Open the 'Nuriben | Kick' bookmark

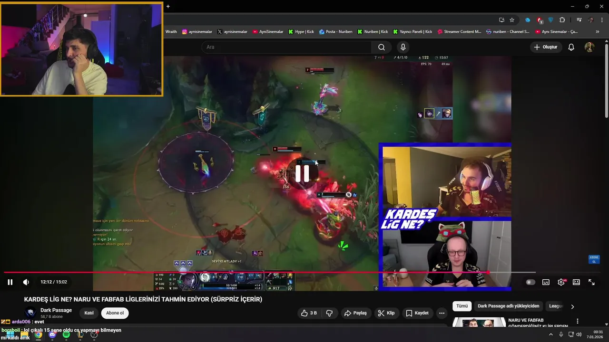(373, 32)
